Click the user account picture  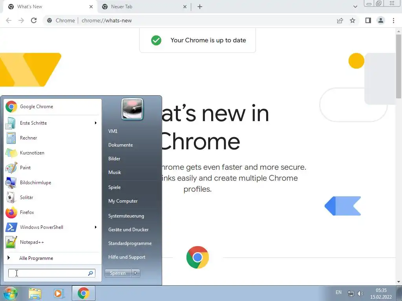[x=132, y=109]
